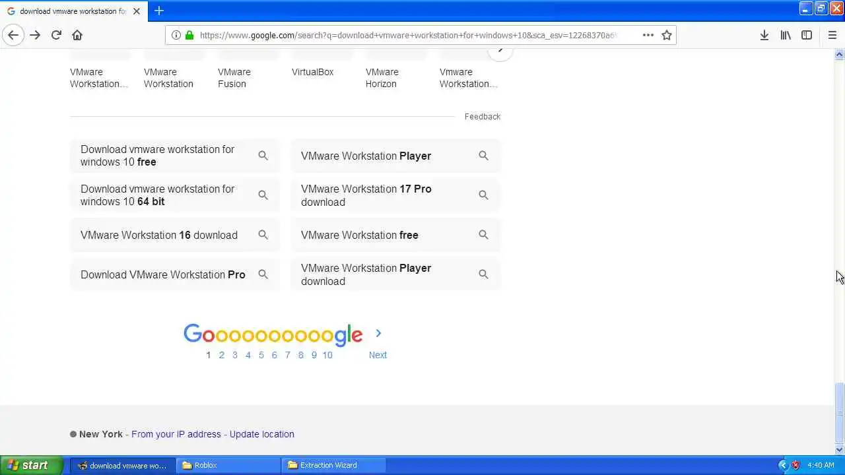Screen dimensions: 845x475
Task: Go to results page 4
Action: click(x=248, y=355)
